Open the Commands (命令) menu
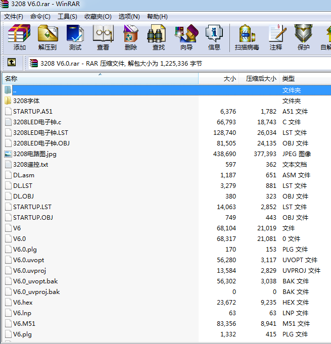 (40, 17)
